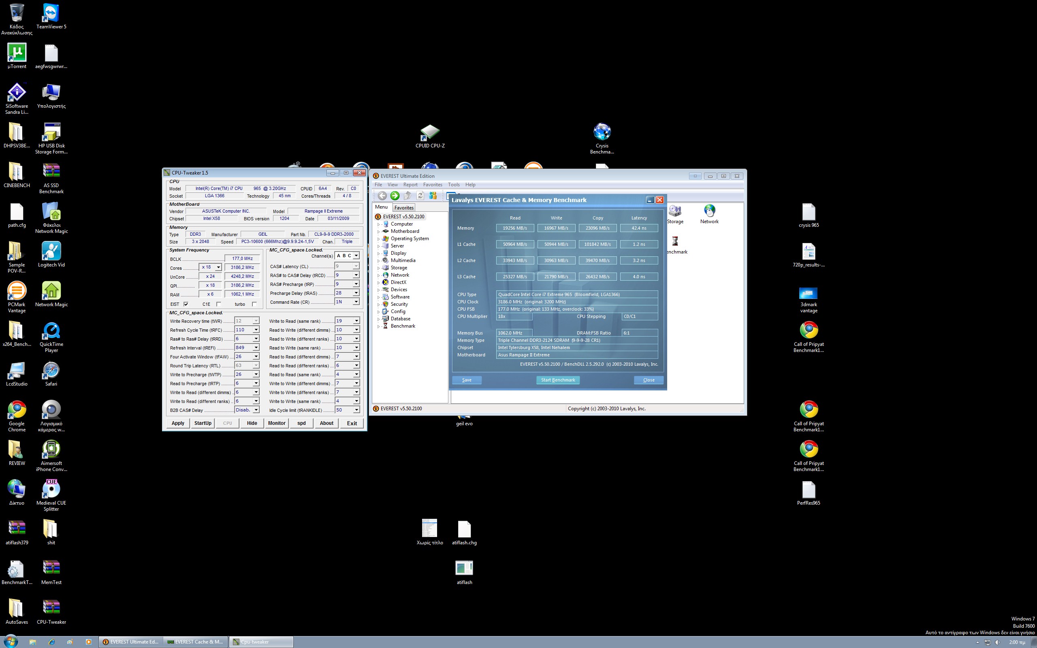Open Help menu in EVEREST
The image size is (1037, 648).
(470, 185)
